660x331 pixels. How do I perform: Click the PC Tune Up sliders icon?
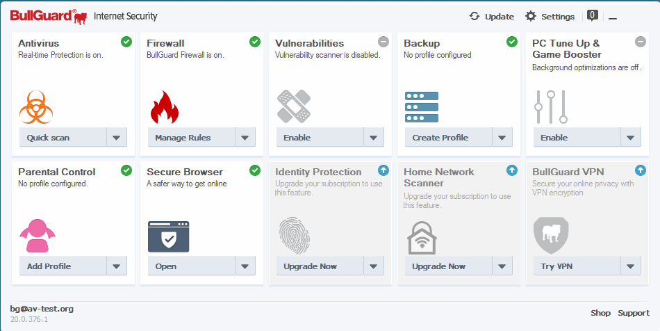551,107
